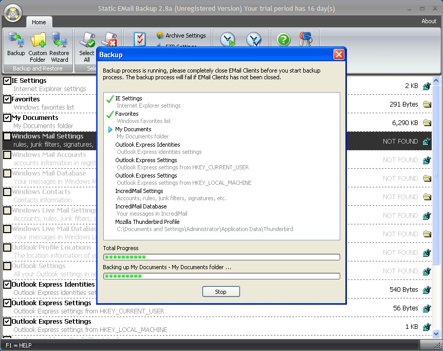This screenshot has height=351, width=443.
Task: Click the green help question mark icon
Action: coord(284,40)
